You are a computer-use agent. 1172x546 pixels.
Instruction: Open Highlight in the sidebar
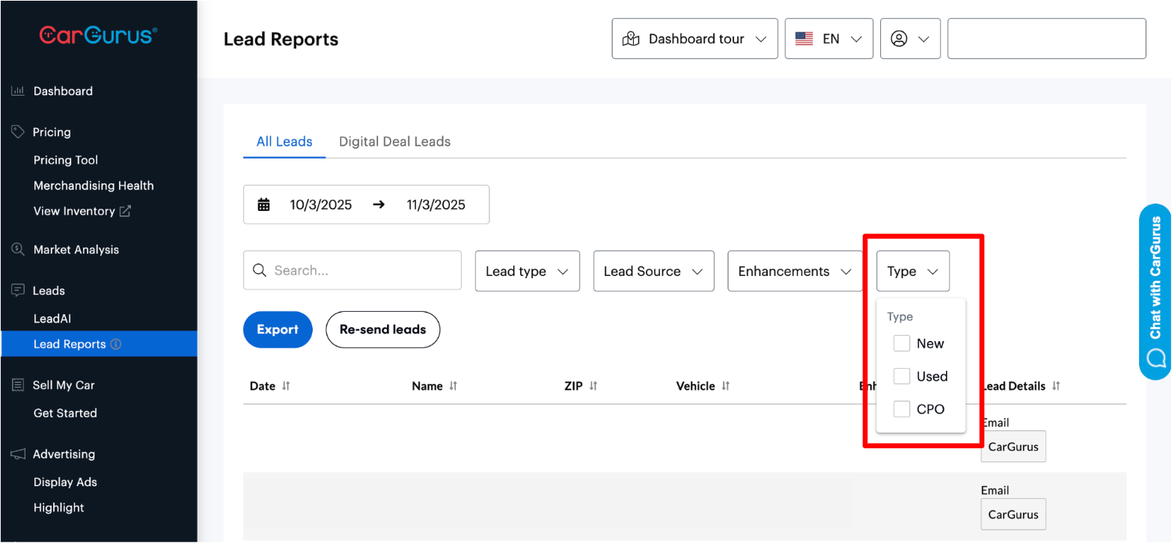click(x=58, y=508)
